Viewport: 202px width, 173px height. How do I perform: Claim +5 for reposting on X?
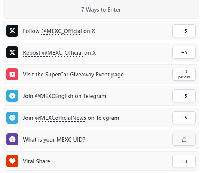coord(184,52)
